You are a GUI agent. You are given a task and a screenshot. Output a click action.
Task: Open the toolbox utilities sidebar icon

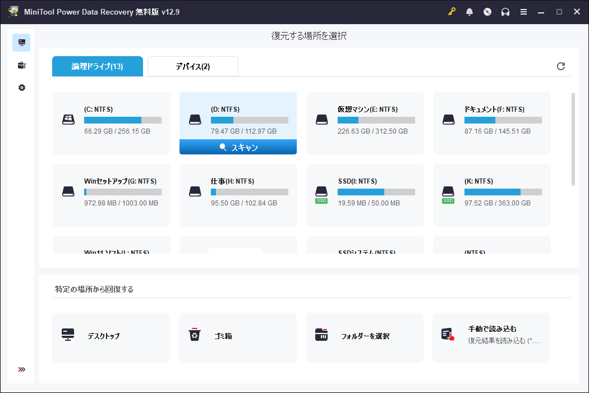21,65
